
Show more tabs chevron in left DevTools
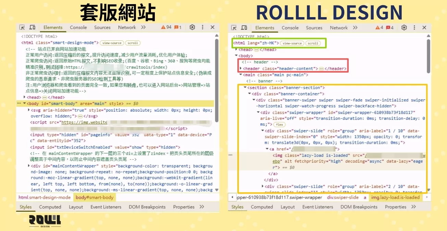tap(143, 27)
